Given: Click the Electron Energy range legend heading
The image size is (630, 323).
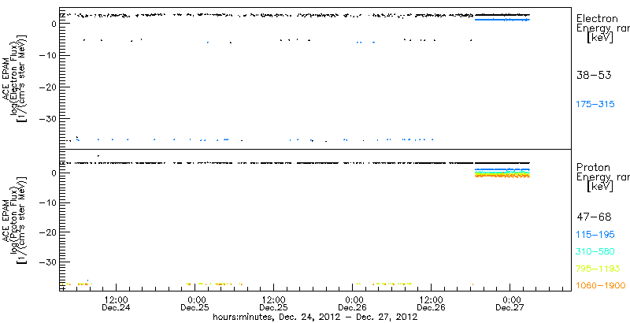Looking at the screenshot, I should [602, 28].
